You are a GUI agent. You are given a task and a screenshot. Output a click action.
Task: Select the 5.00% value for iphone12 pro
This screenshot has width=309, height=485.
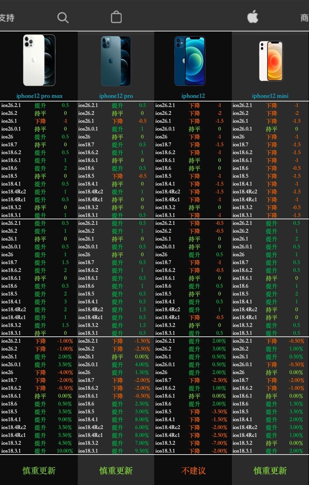click(142, 412)
